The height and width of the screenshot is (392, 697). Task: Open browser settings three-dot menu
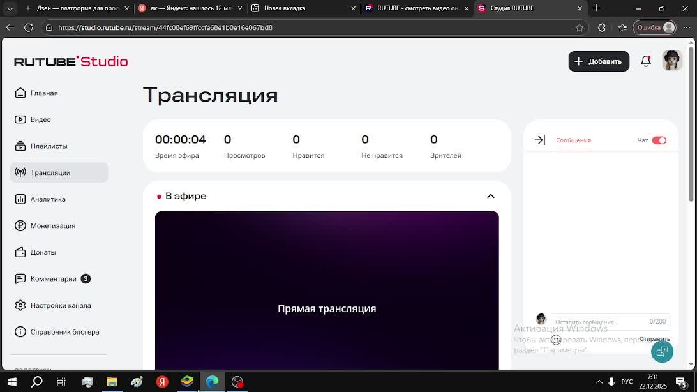[x=687, y=27]
